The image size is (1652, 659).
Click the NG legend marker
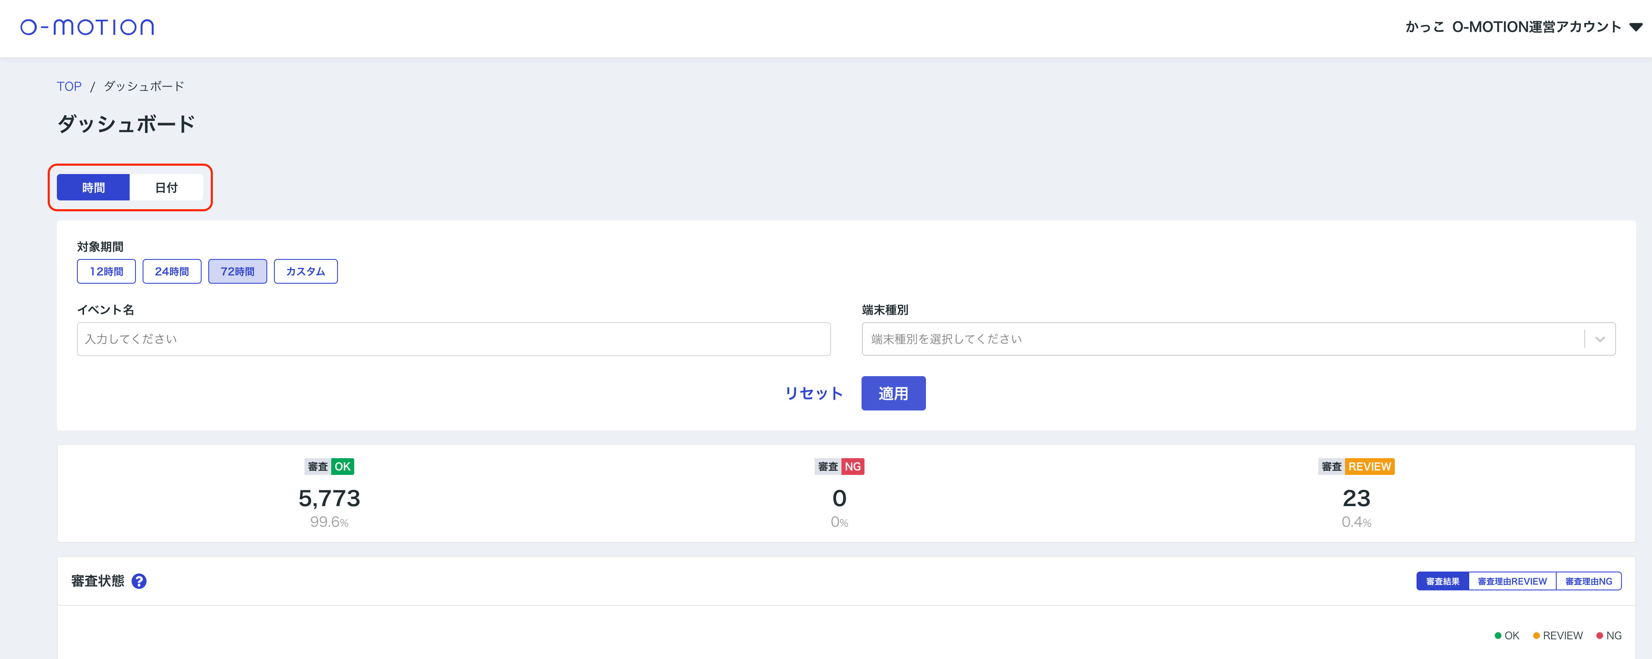click(x=1599, y=636)
